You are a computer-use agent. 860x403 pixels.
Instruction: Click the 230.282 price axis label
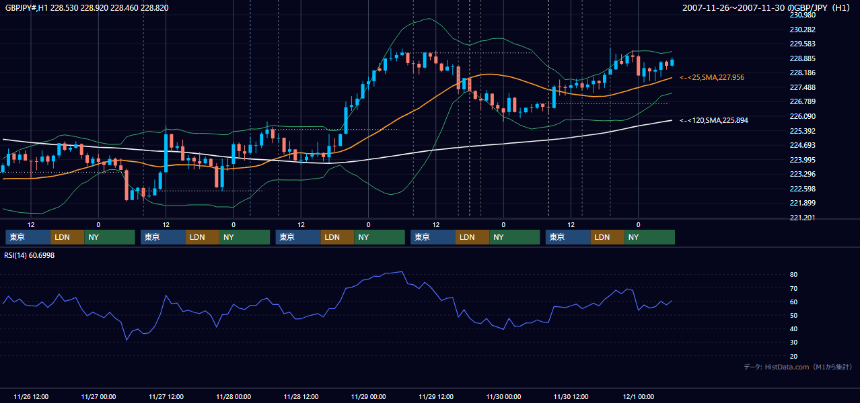pos(802,30)
